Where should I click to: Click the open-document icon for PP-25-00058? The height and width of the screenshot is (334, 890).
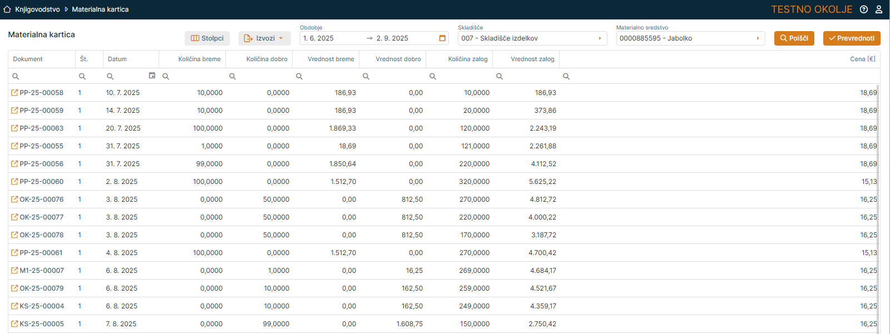[14, 93]
